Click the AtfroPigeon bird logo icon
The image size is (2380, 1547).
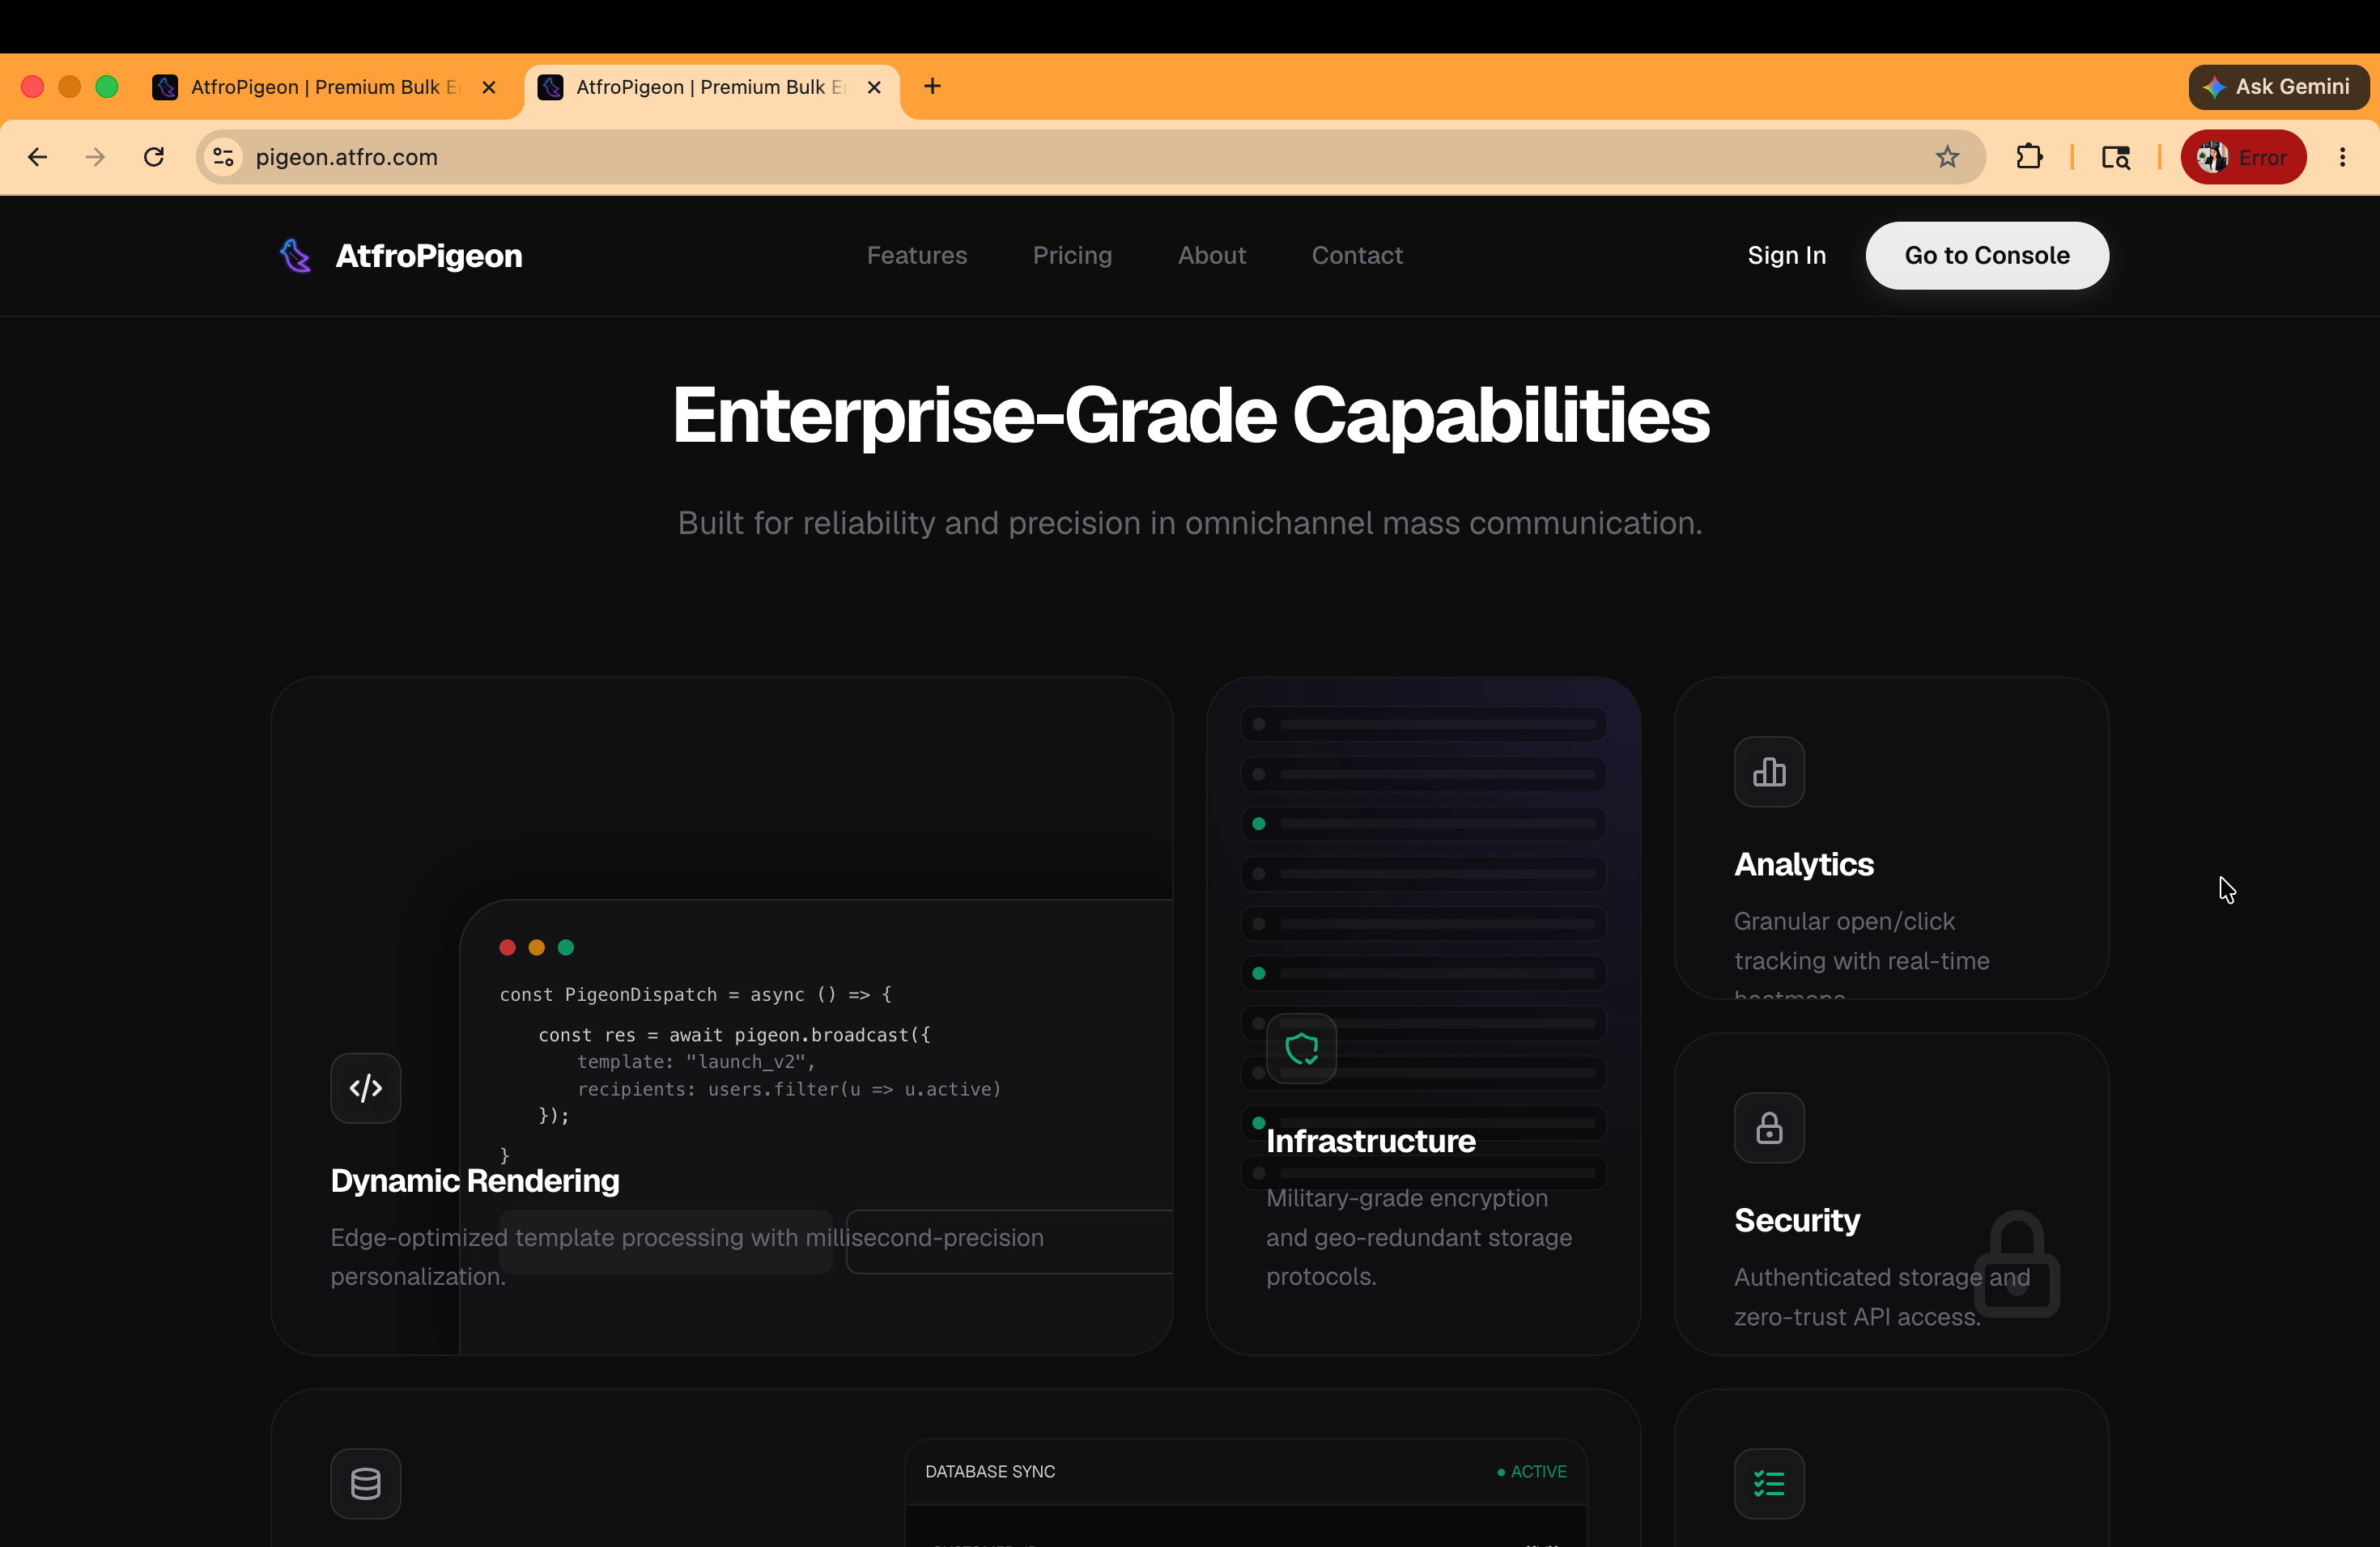295,256
